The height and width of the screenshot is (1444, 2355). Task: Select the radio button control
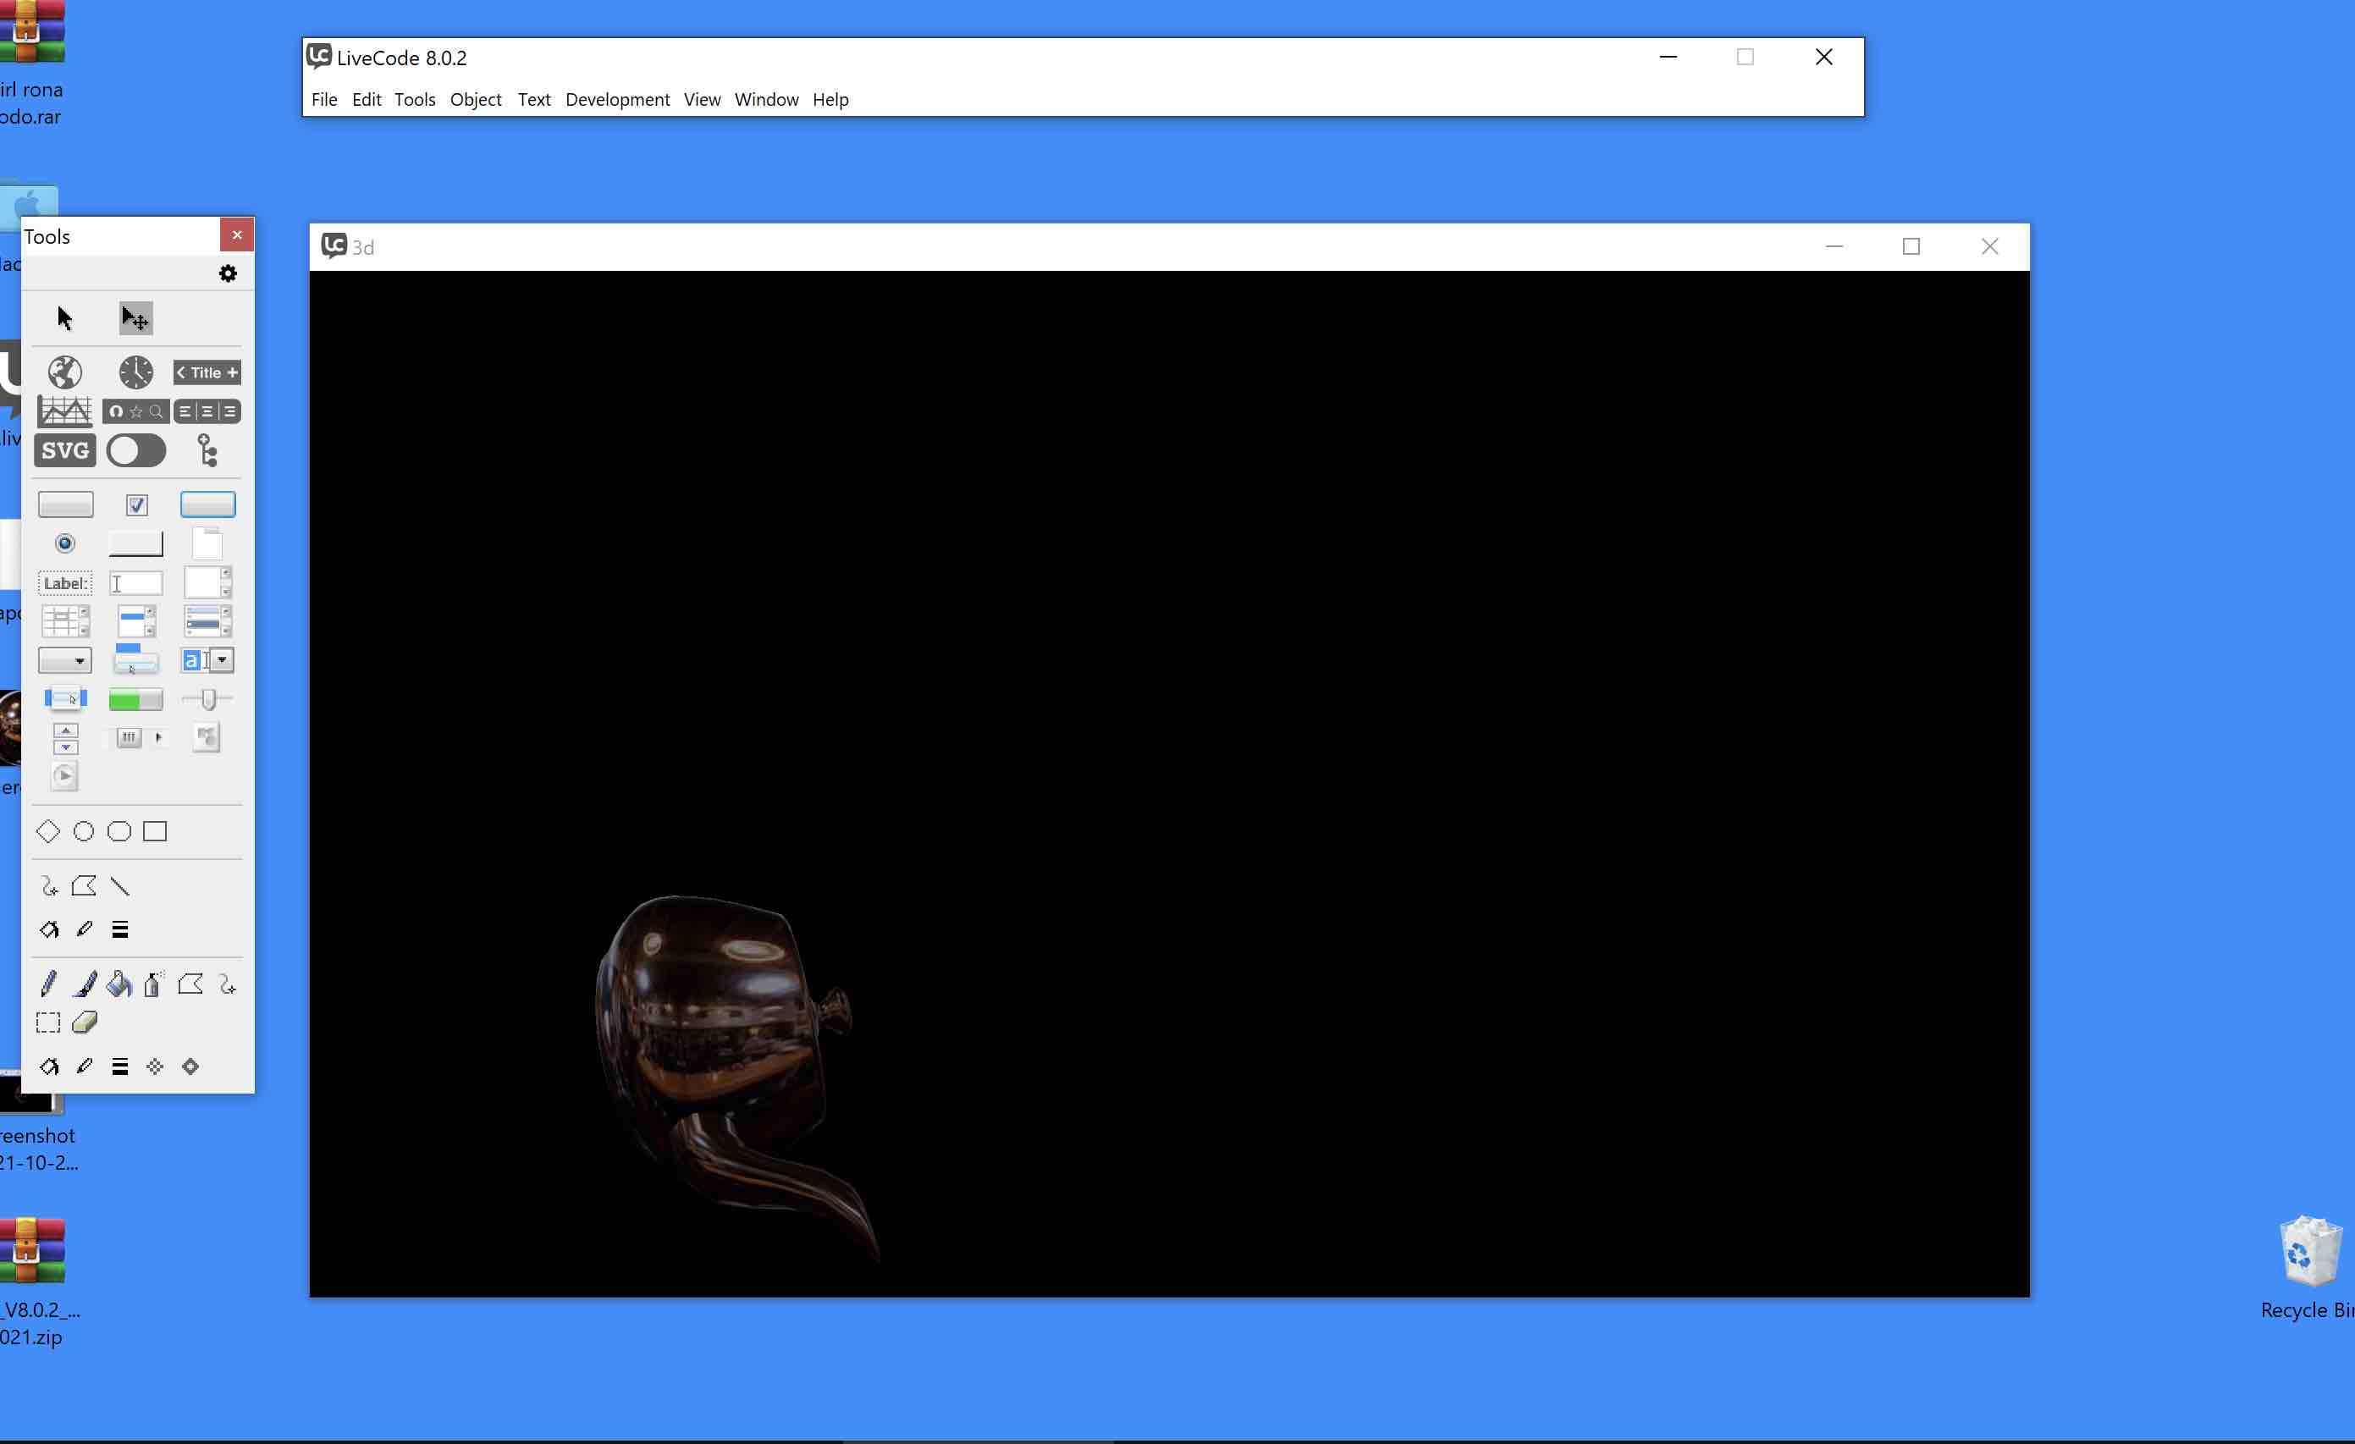coord(65,543)
